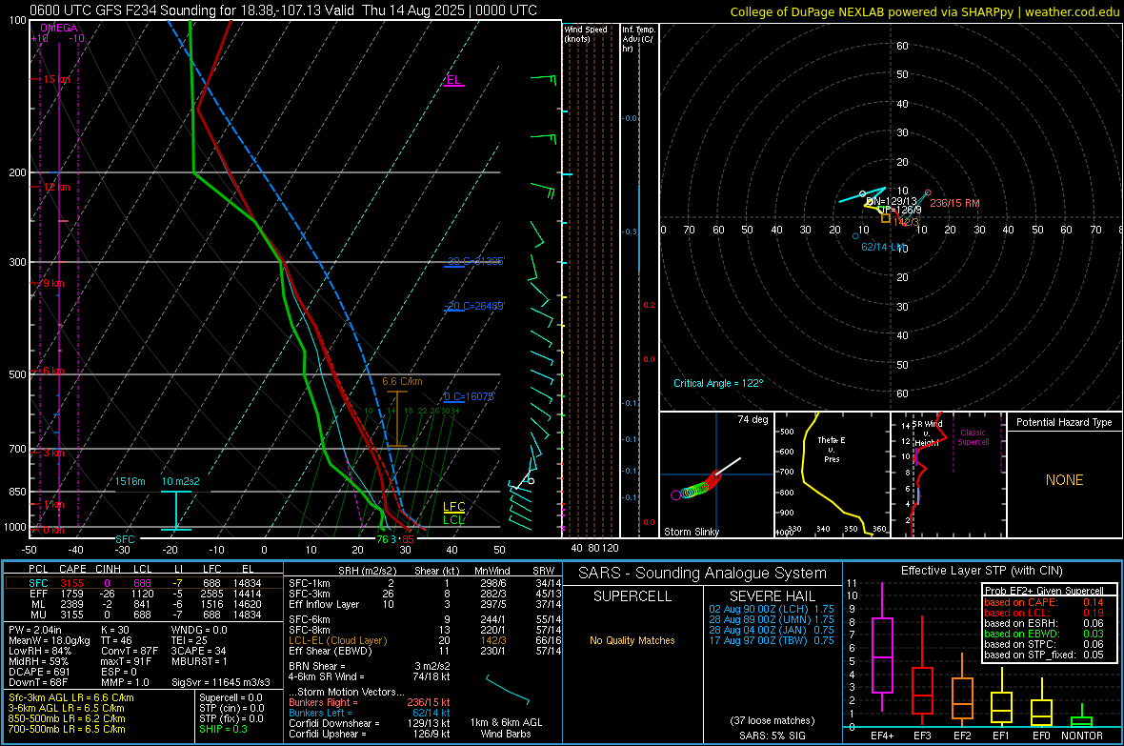Select the Eff Shear (EBWD) row
1124x746 pixels.
click(x=425, y=652)
